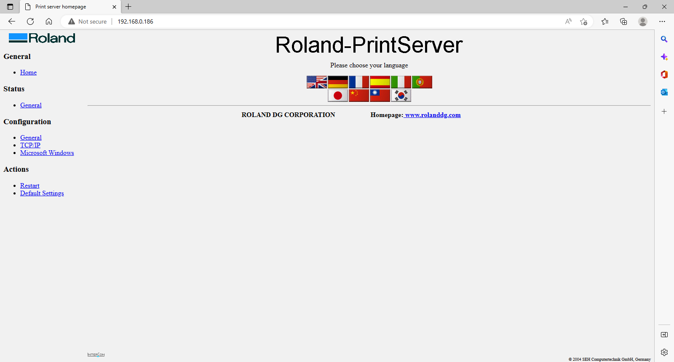Click the General section heading
Screen dimensions: 674x362
click(x=17, y=56)
